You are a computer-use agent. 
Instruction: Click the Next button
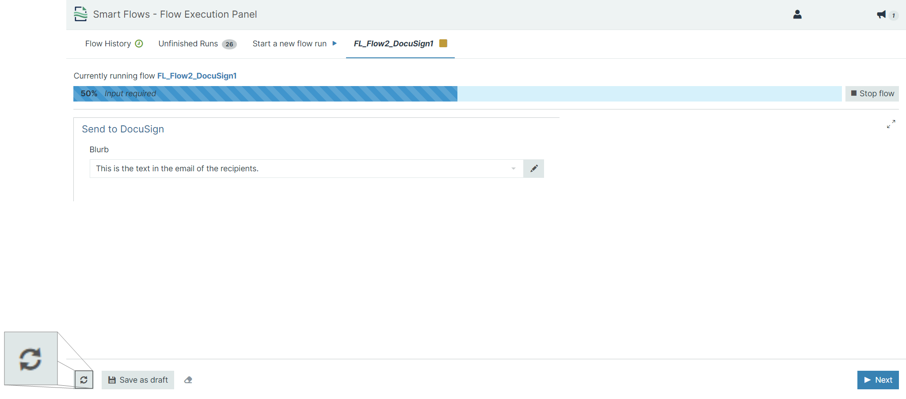878,380
